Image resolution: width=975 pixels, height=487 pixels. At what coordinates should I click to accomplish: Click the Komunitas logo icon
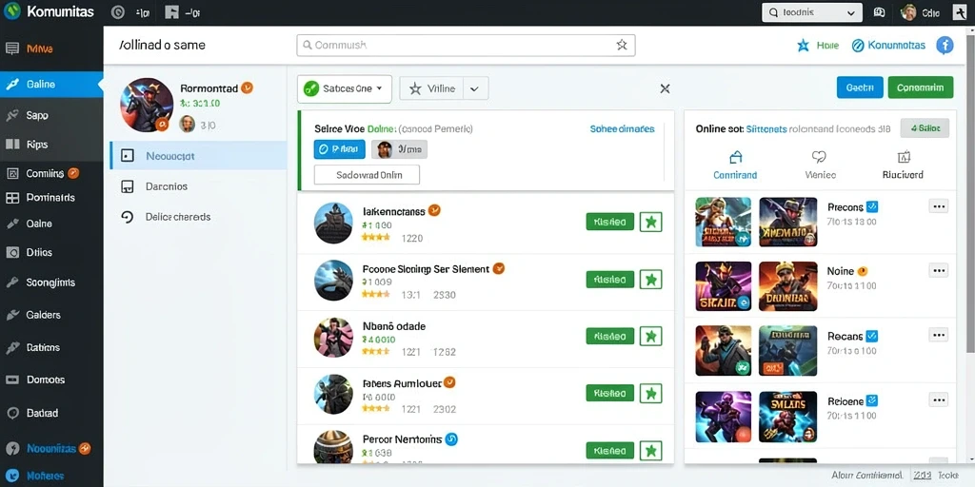coord(11,11)
